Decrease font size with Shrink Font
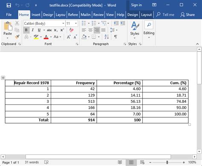Image resolution: width=202 pixels, height=166 pixels. [75, 37]
